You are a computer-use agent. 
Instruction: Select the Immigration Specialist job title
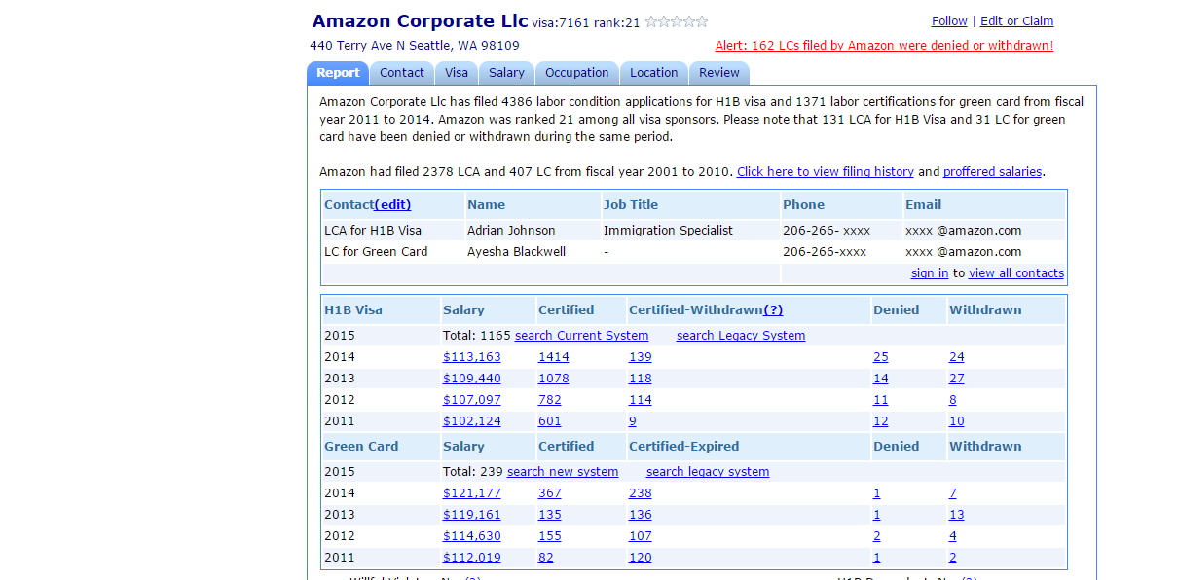(x=668, y=231)
